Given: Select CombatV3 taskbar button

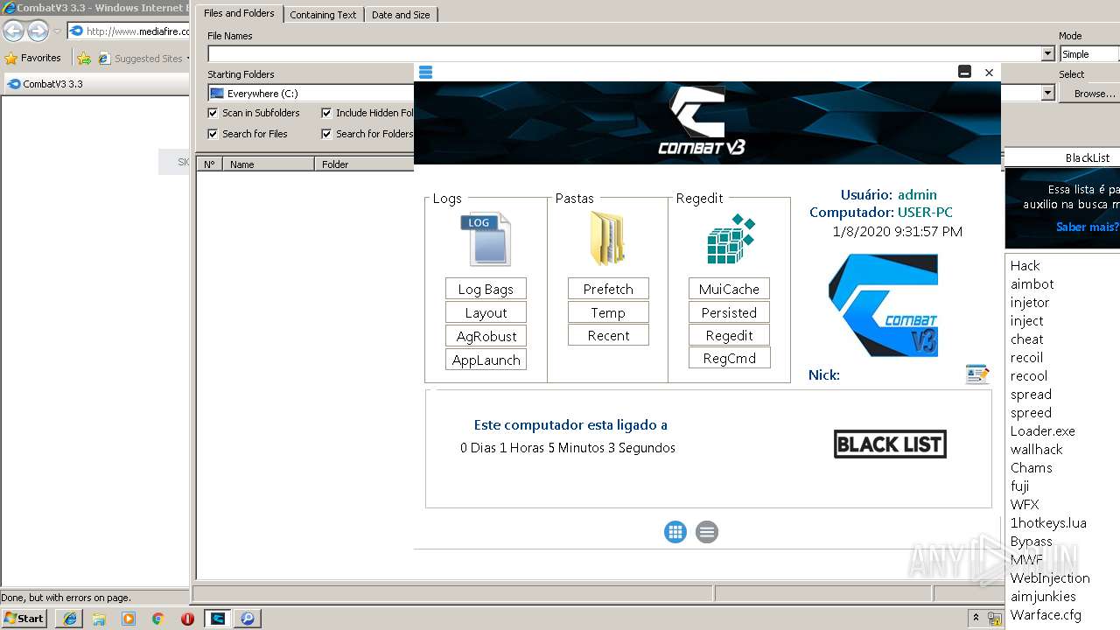Looking at the screenshot, I should pos(218,619).
